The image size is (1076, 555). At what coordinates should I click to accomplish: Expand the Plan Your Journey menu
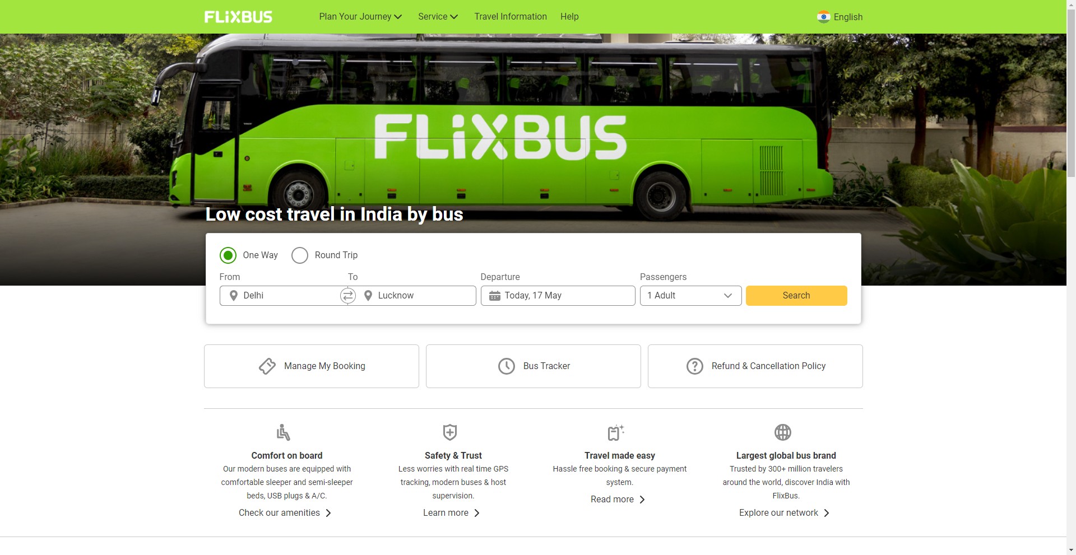click(360, 17)
